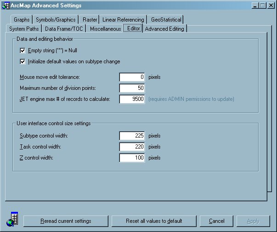Select the JET engine max records field
Image resolution: width=277 pixels, height=232 pixels.
click(x=132, y=99)
